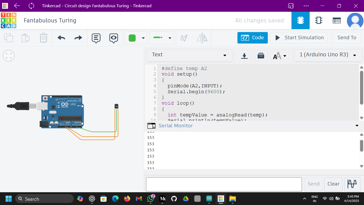Click the Tinkercad logo

[x=9, y=20]
